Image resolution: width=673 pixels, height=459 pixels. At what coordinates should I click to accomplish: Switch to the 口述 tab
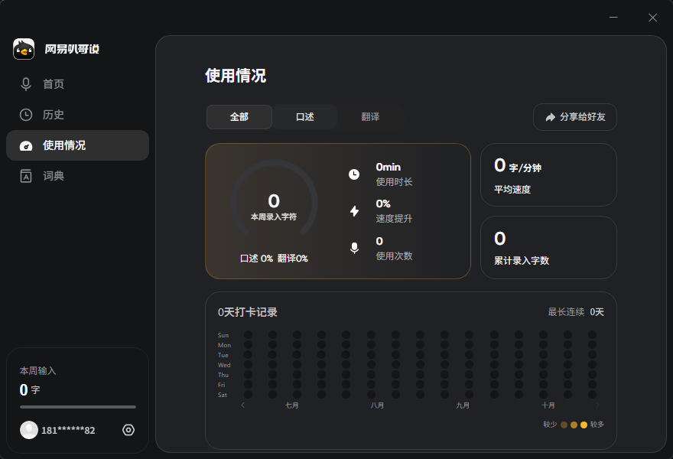pos(304,117)
